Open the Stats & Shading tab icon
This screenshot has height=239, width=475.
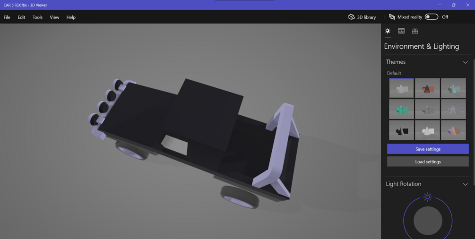coord(401,31)
